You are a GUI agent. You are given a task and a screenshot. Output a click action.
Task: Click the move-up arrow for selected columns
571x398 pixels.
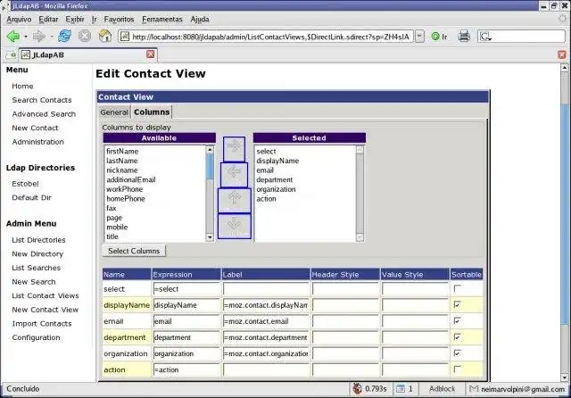(x=235, y=200)
